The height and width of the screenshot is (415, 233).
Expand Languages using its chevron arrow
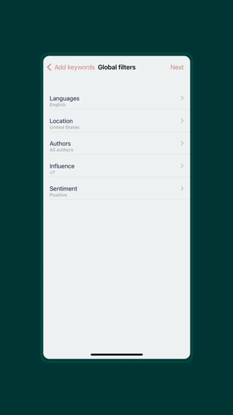(182, 98)
